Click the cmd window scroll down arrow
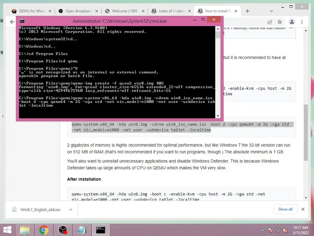Viewport: 314px width, 236px height. click(218, 116)
